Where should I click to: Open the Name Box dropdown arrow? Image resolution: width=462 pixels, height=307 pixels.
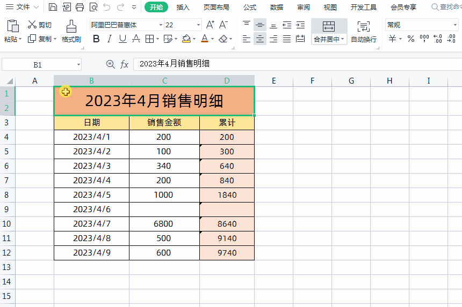78,65
